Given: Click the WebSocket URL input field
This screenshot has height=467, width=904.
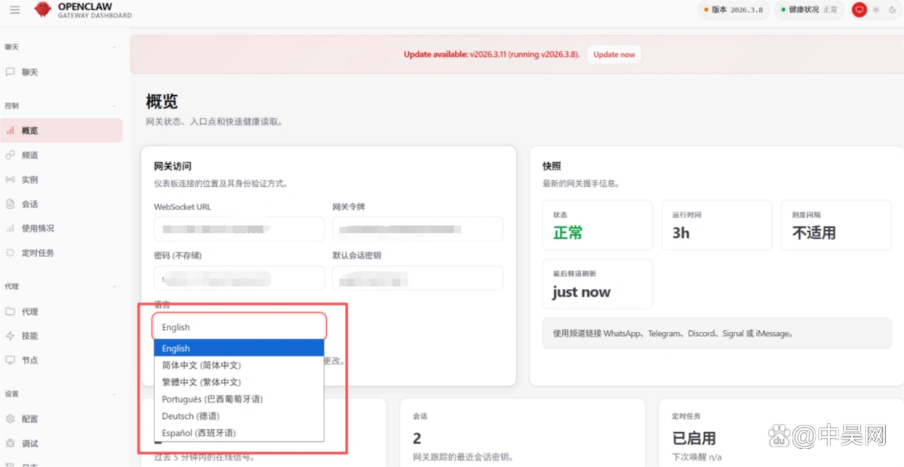Looking at the screenshot, I should pos(239,229).
